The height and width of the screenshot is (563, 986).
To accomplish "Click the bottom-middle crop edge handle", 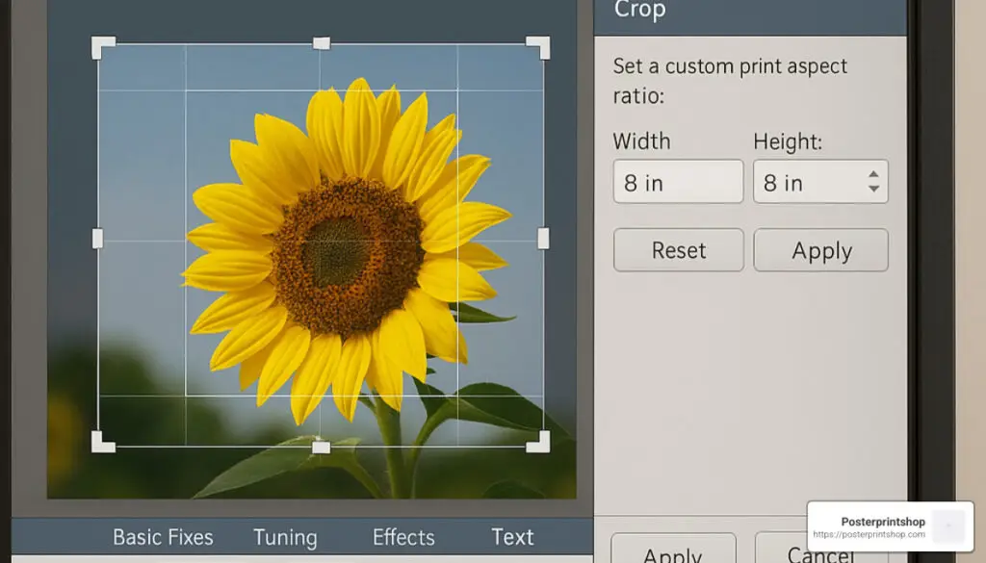I will coord(322,448).
